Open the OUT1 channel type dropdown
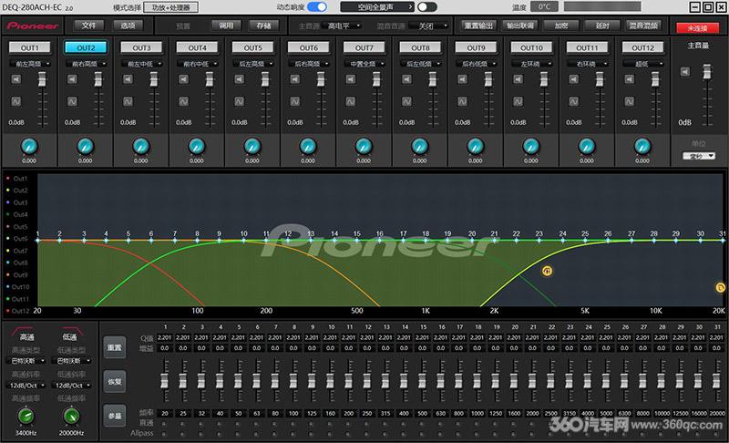Viewport: 729px width, 443px height. click(x=30, y=64)
